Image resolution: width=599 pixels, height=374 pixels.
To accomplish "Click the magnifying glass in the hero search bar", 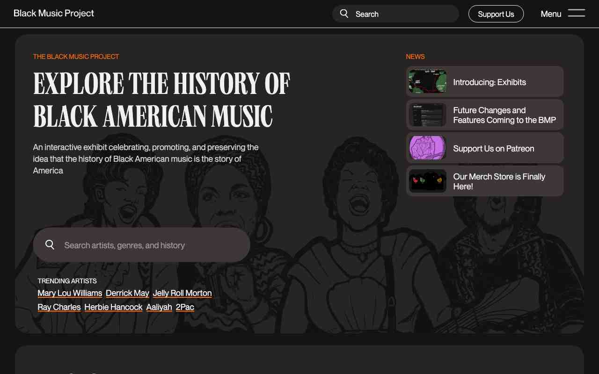I will coord(50,245).
